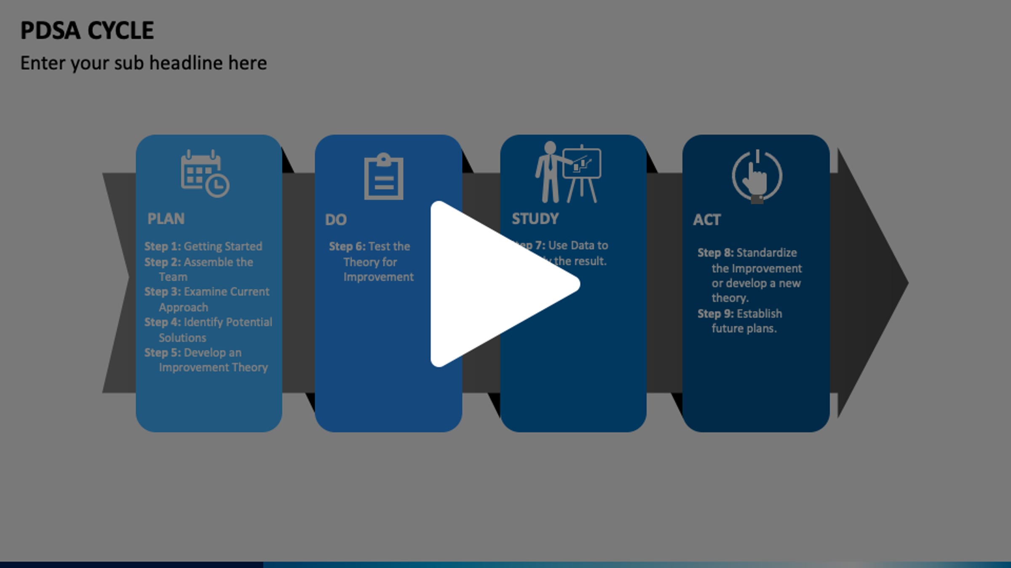
Task: Click 'Step 1: Getting Started' line
Action: click(203, 246)
